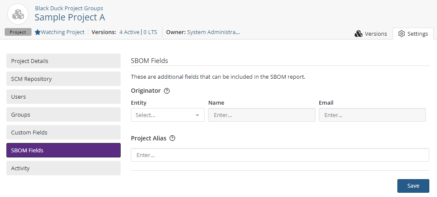
Task: Open the Versions tab
Action: [370, 34]
